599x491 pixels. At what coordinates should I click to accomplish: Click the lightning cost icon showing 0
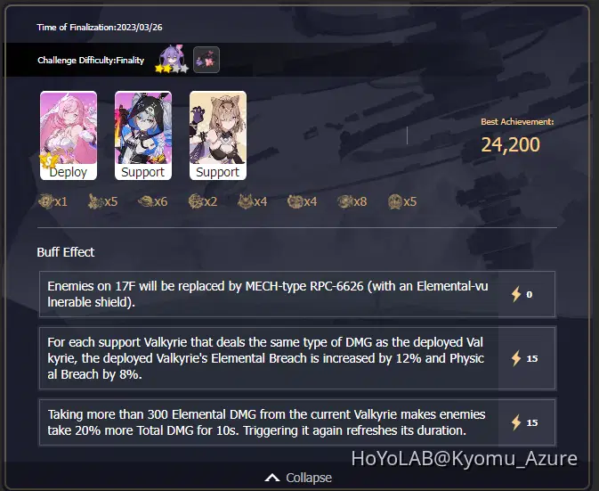tap(516, 294)
